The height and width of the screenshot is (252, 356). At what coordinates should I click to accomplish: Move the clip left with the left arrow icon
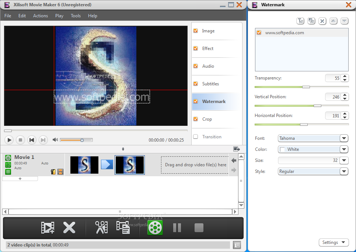(x=234, y=160)
